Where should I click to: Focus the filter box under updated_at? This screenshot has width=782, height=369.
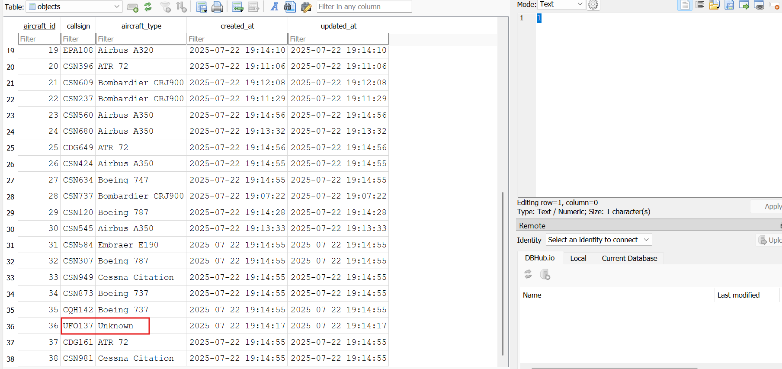(339, 39)
